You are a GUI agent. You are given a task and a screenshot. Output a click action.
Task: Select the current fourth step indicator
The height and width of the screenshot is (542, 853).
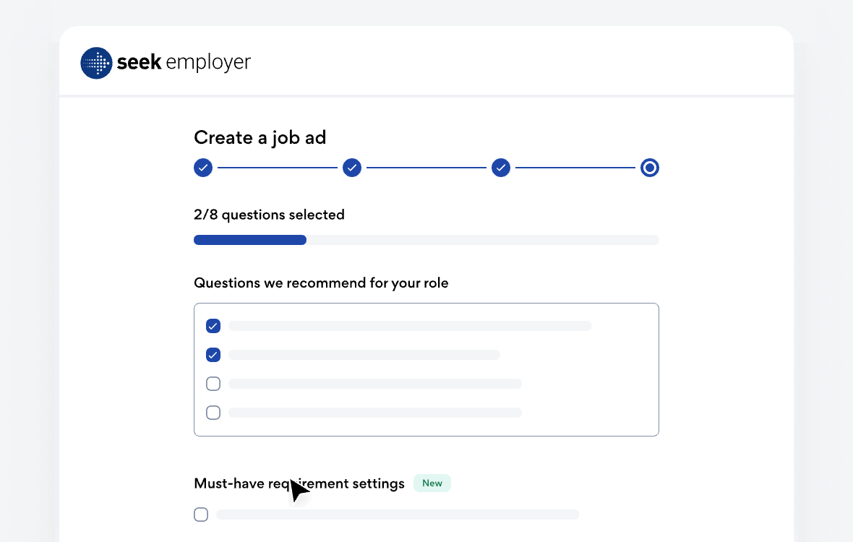pyautogui.click(x=650, y=168)
